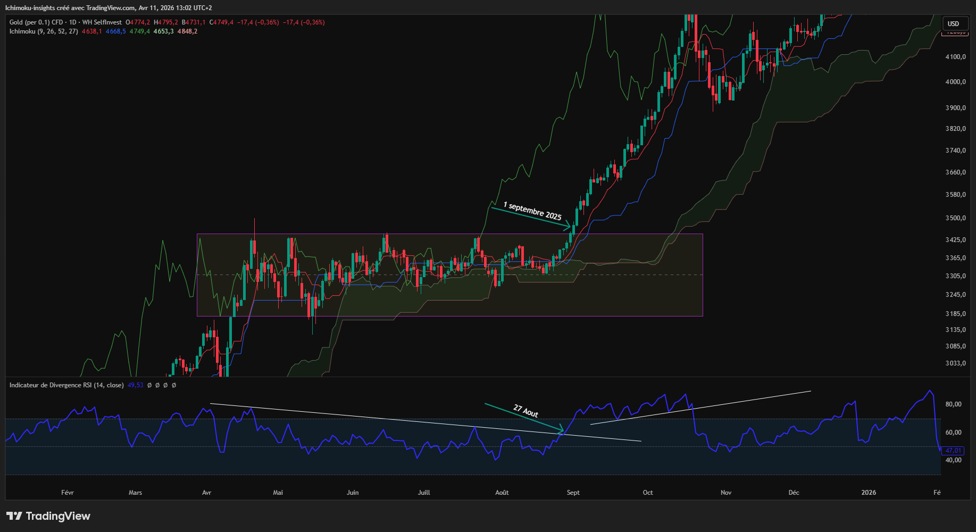This screenshot has height=532, width=976.
Task: Click the 80,00 level on RSI scale
Action: click(x=953, y=404)
